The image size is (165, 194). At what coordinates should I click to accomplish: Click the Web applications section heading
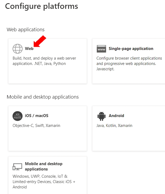click(26, 29)
